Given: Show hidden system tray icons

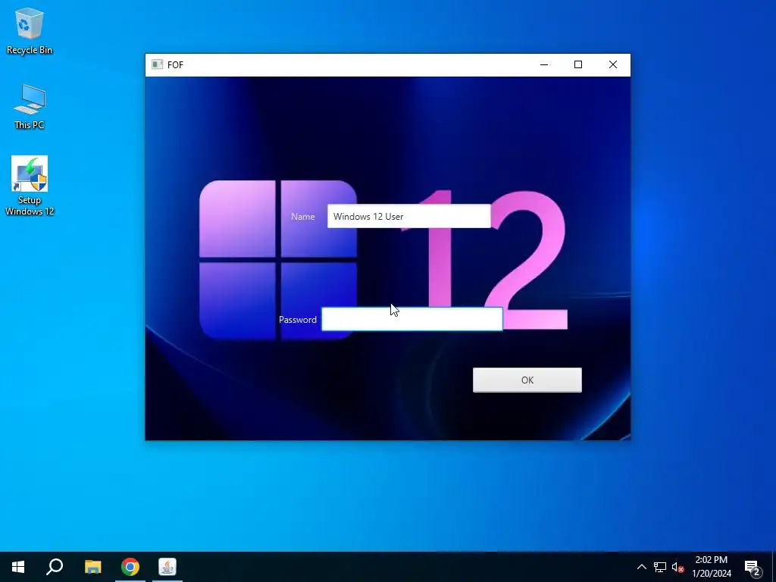Looking at the screenshot, I should tap(641, 567).
